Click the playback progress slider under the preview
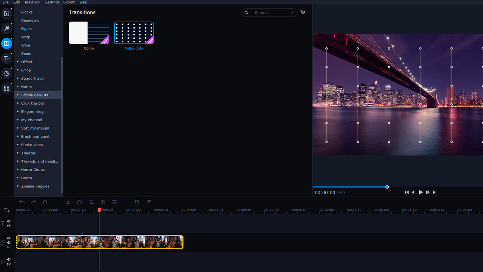483x272 pixels. [387, 187]
